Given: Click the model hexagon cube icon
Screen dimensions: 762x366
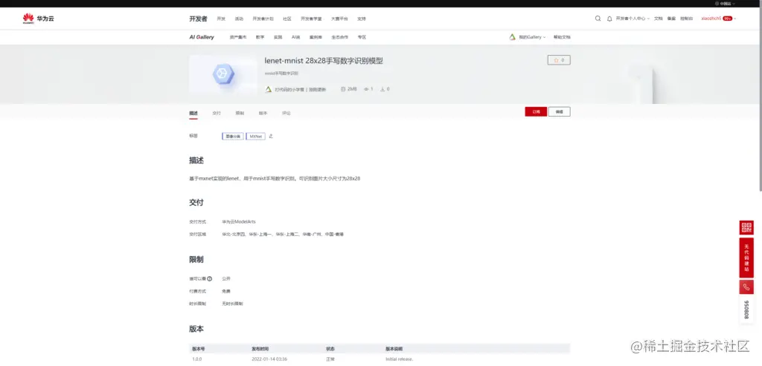Looking at the screenshot, I should click(x=223, y=74).
